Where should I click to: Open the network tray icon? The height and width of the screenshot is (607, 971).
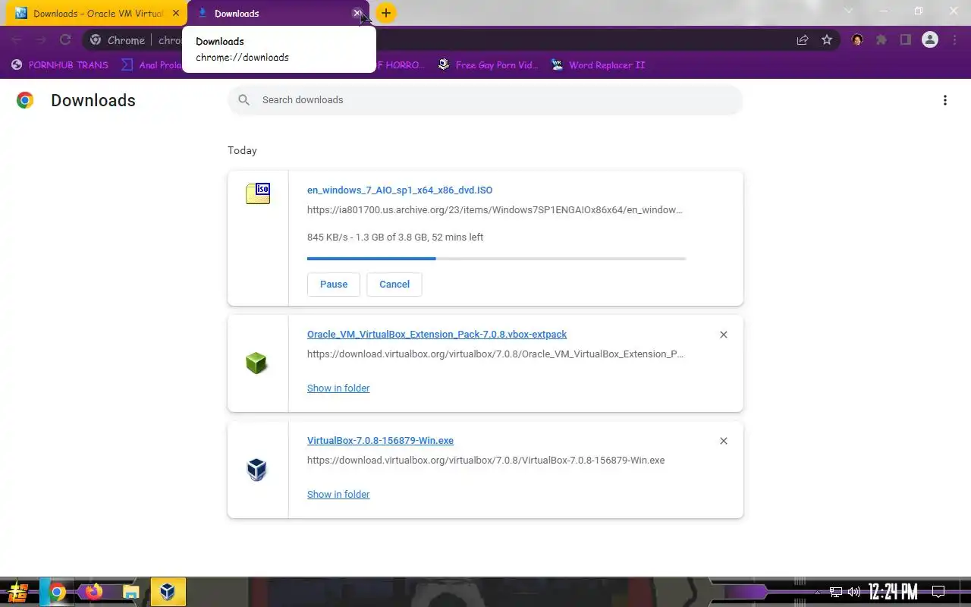click(836, 592)
